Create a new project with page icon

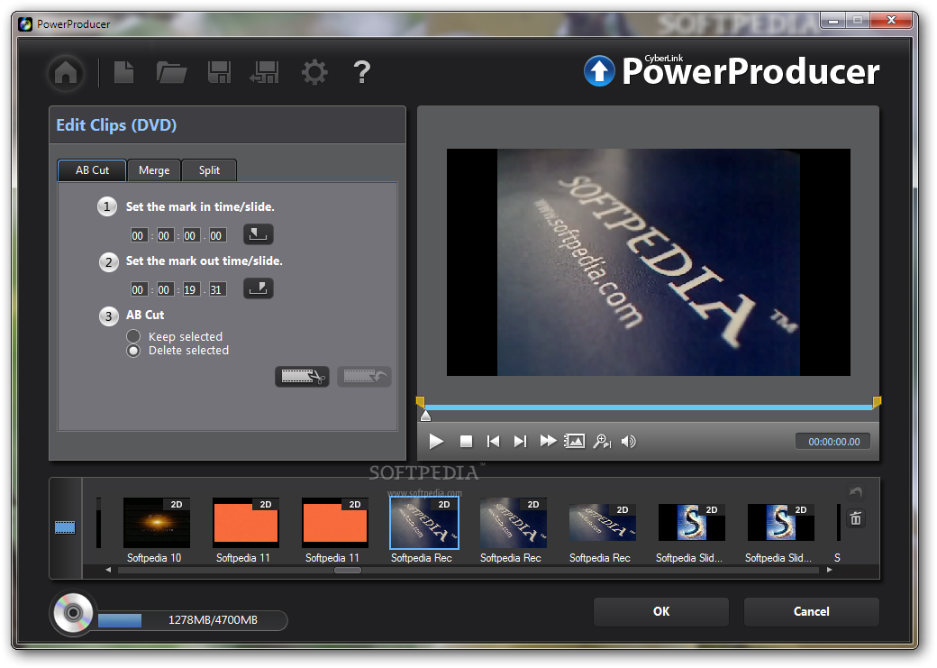pyautogui.click(x=123, y=72)
